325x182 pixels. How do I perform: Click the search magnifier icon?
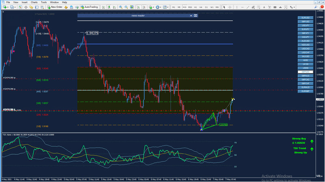pos(316,7)
